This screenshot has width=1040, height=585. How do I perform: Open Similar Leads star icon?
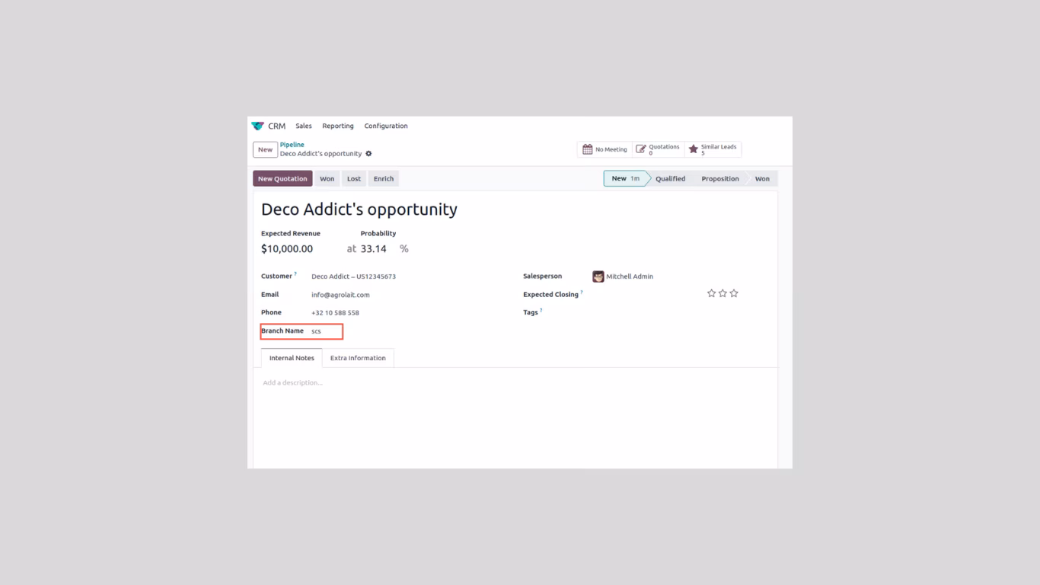pos(693,149)
